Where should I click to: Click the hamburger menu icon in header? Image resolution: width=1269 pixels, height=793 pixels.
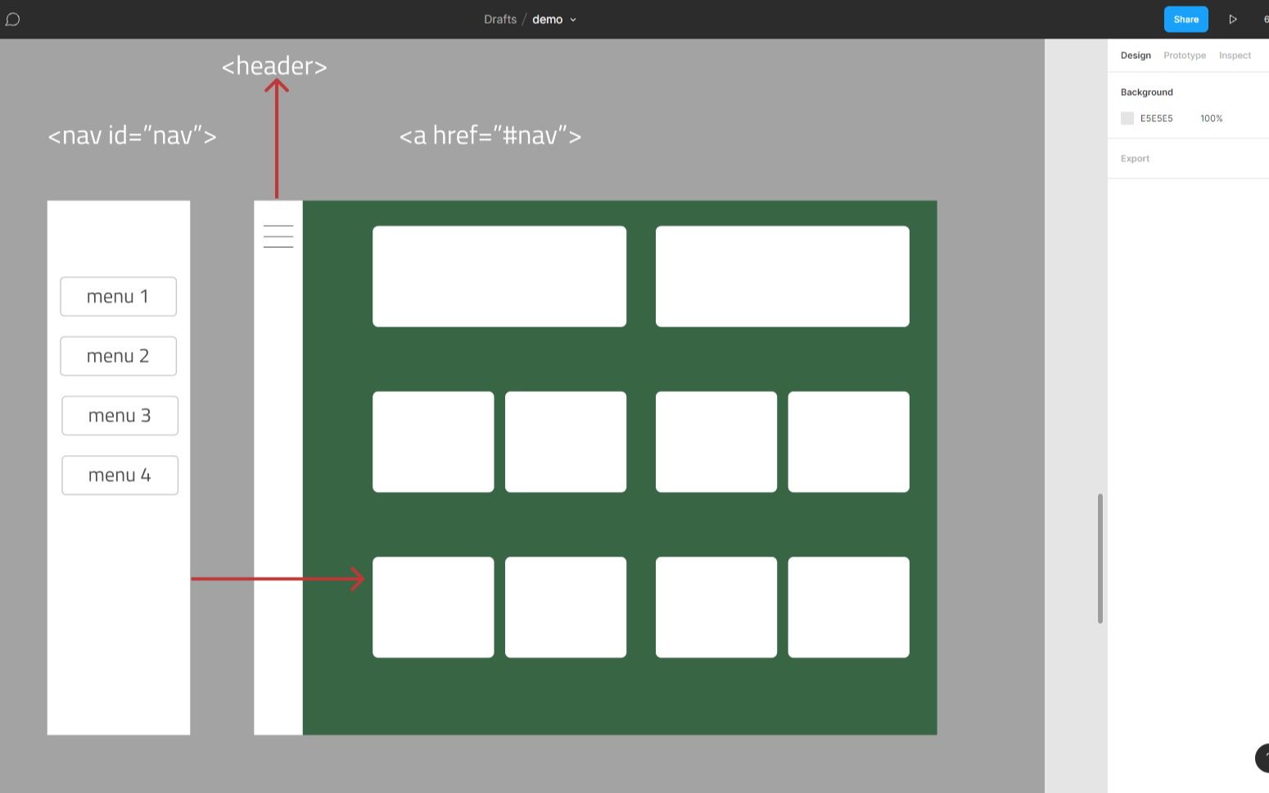(278, 236)
